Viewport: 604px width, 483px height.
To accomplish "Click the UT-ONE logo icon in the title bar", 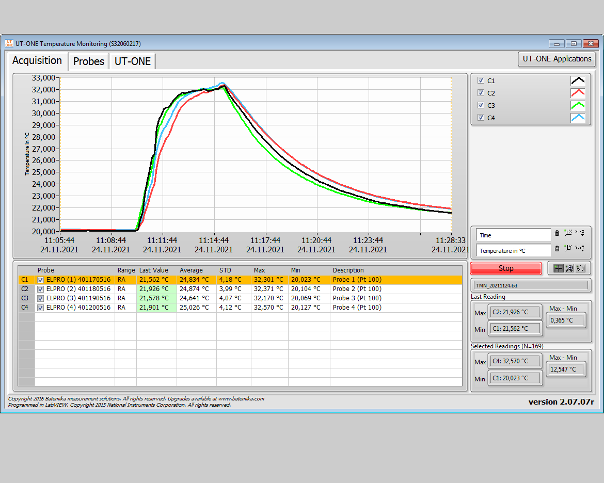I will [x=9, y=43].
